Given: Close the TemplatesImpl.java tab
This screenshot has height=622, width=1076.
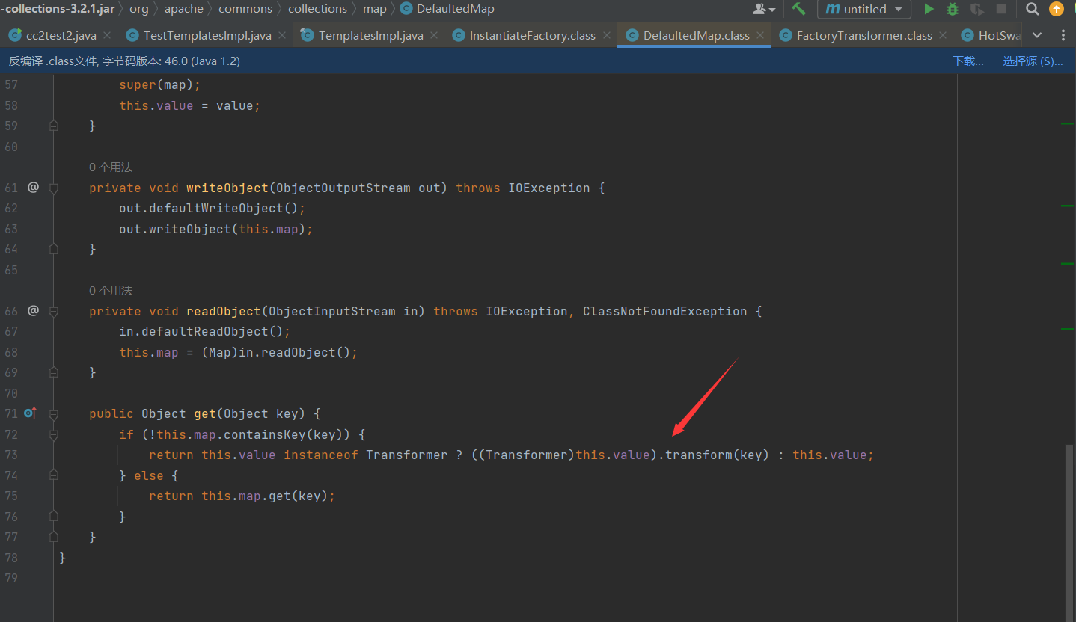Looking at the screenshot, I should (x=434, y=35).
